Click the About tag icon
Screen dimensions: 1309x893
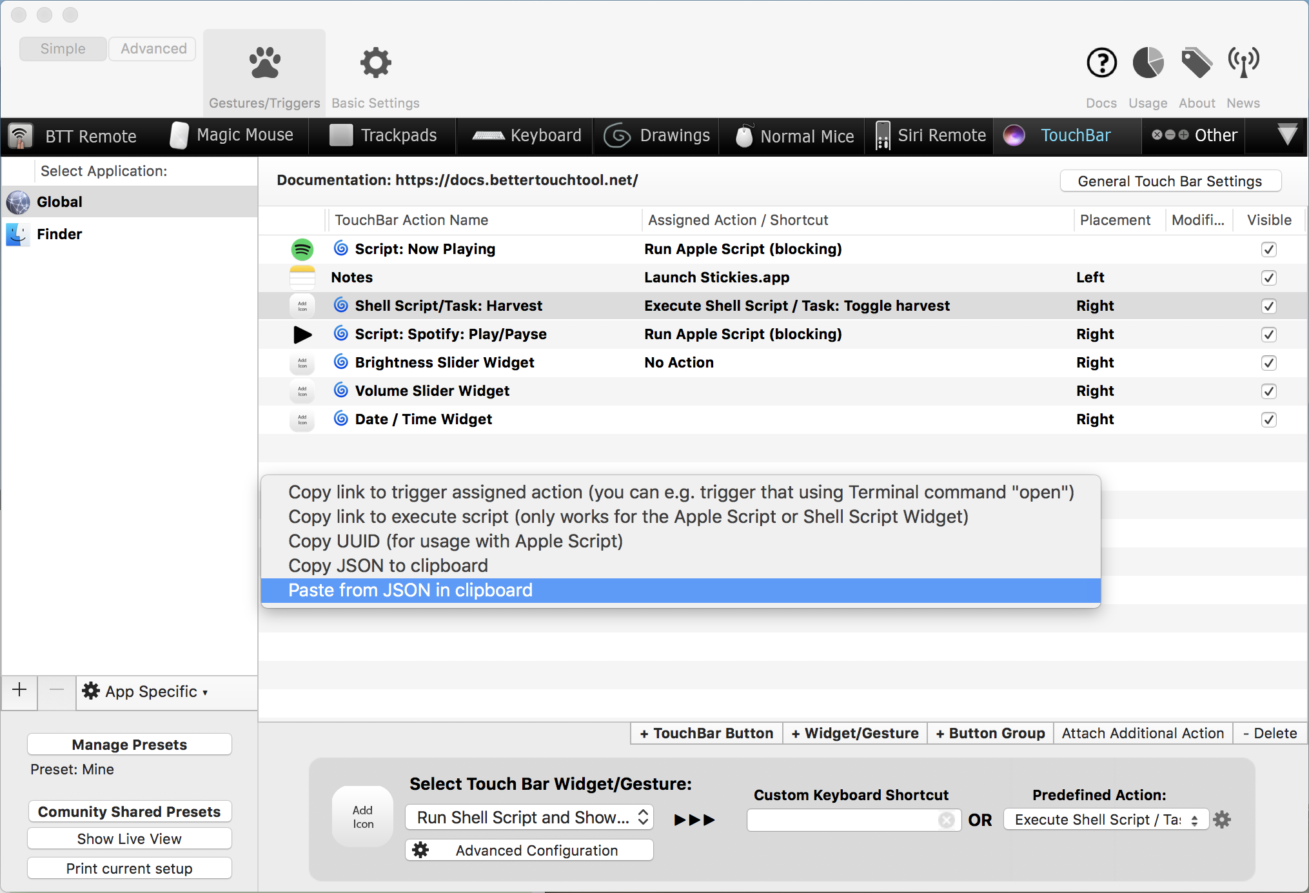tap(1196, 63)
